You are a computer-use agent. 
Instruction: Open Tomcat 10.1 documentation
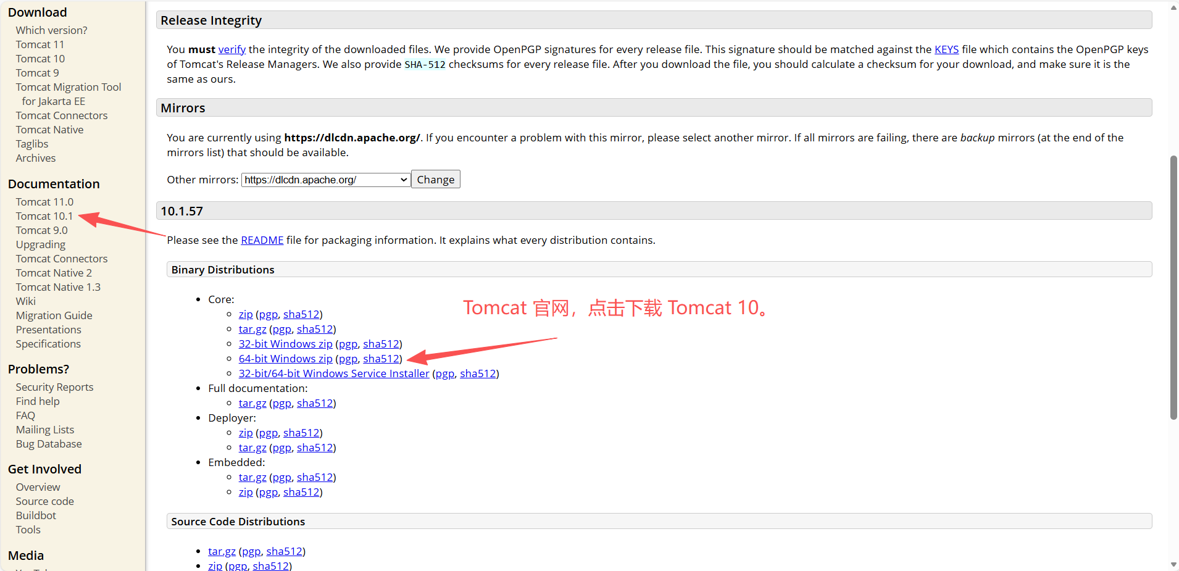(x=44, y=216)
